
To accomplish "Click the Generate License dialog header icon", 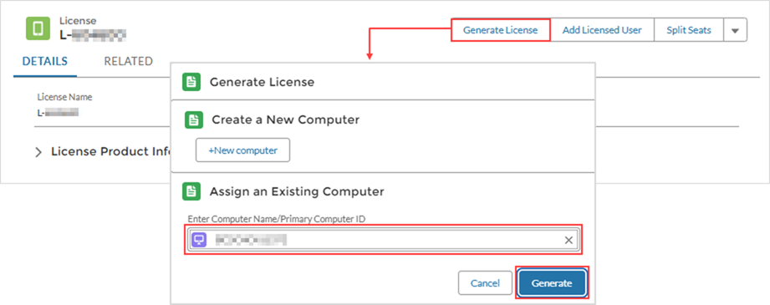I will (x=191, y=82).
